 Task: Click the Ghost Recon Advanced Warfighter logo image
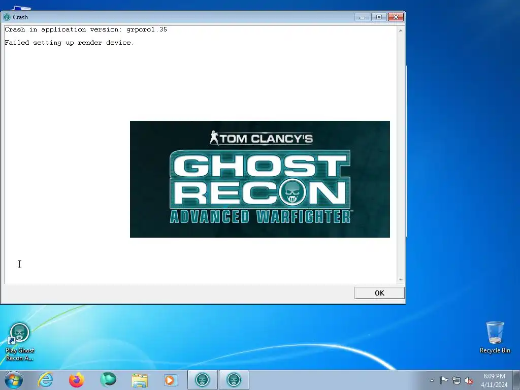click(x=259, y=179)
